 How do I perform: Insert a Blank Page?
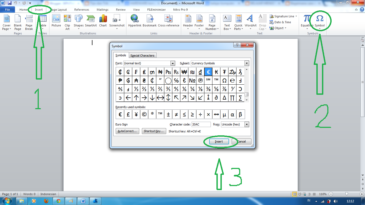18,22
